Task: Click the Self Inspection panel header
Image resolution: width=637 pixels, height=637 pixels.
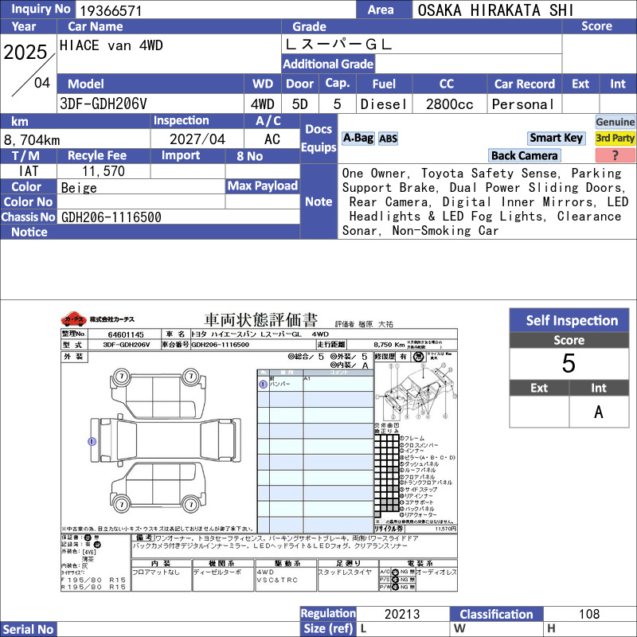Action: coord(569,321)
